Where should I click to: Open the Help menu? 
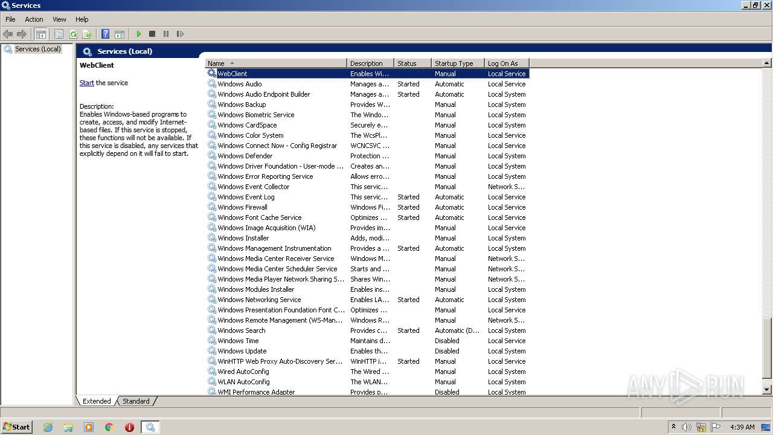(82, 19)
